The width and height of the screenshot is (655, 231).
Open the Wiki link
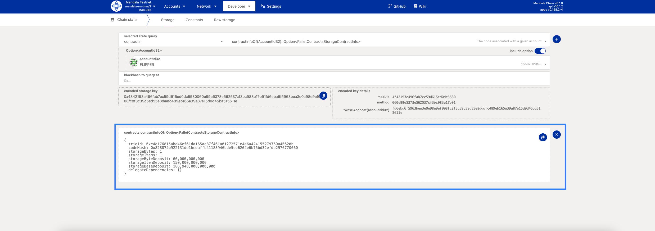coord(420,6)
